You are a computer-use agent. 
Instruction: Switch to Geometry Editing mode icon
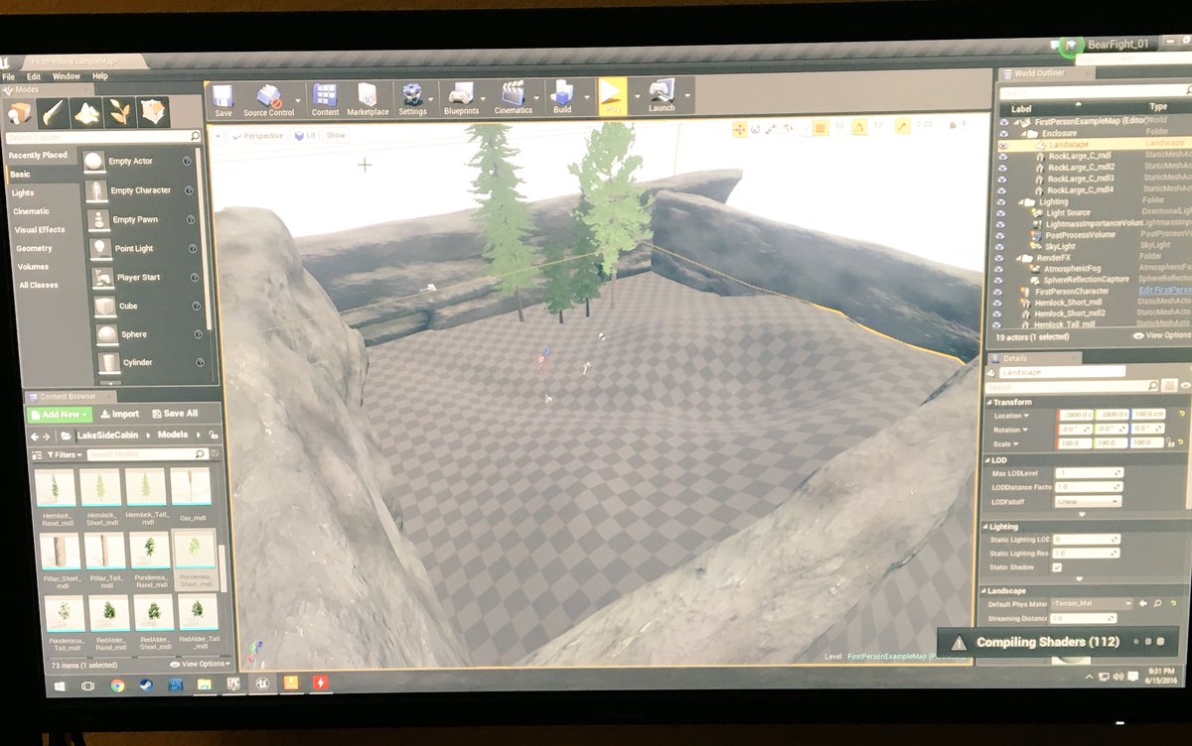[x=153, y=112]
